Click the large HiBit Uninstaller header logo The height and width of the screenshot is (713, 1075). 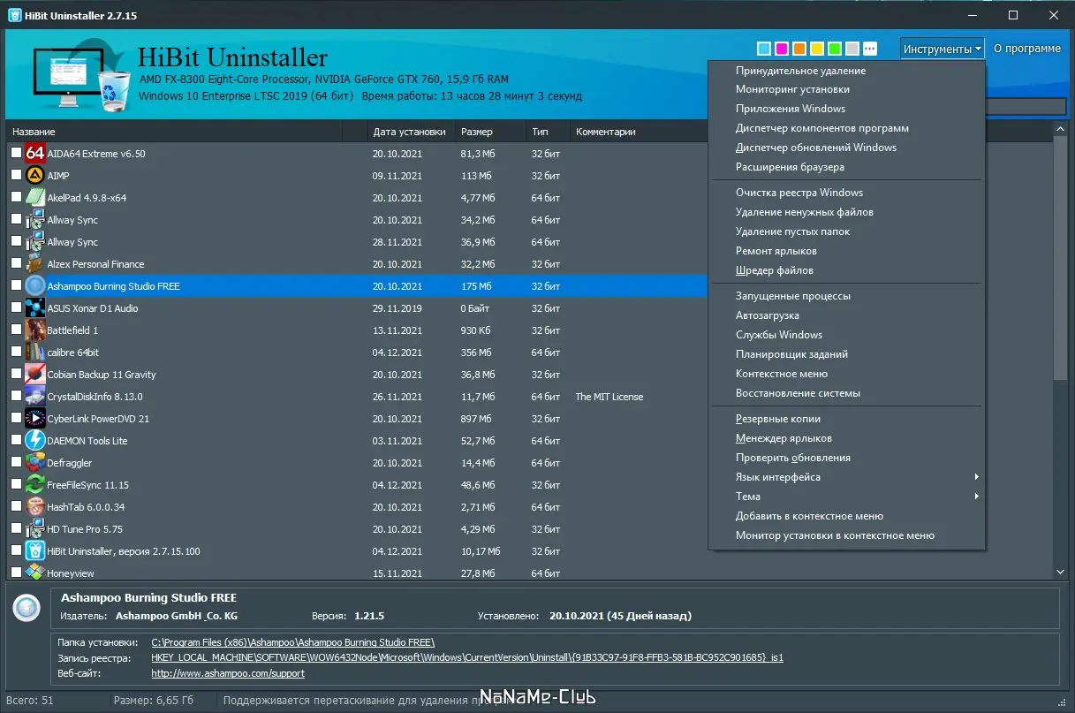tap(81, 78)
